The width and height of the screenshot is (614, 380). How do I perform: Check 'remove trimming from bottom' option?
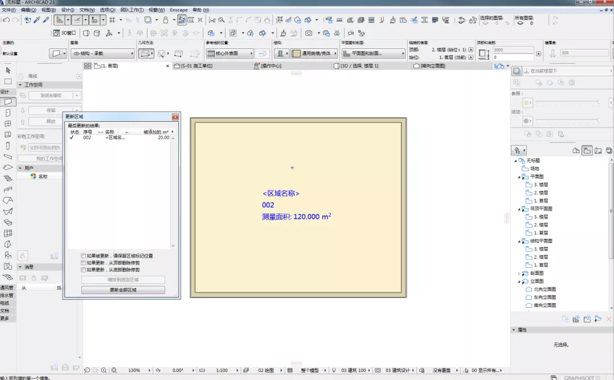click(83, 270)
